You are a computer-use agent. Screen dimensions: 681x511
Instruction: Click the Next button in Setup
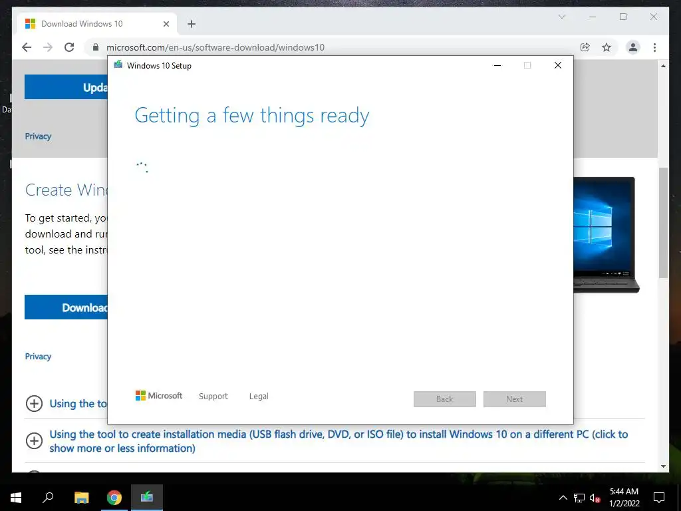[x=515, y=399]
